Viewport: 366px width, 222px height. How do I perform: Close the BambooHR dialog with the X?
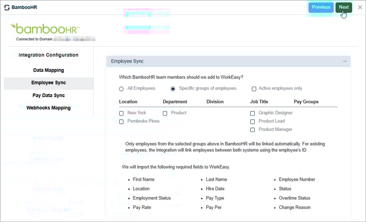(360, 7)
